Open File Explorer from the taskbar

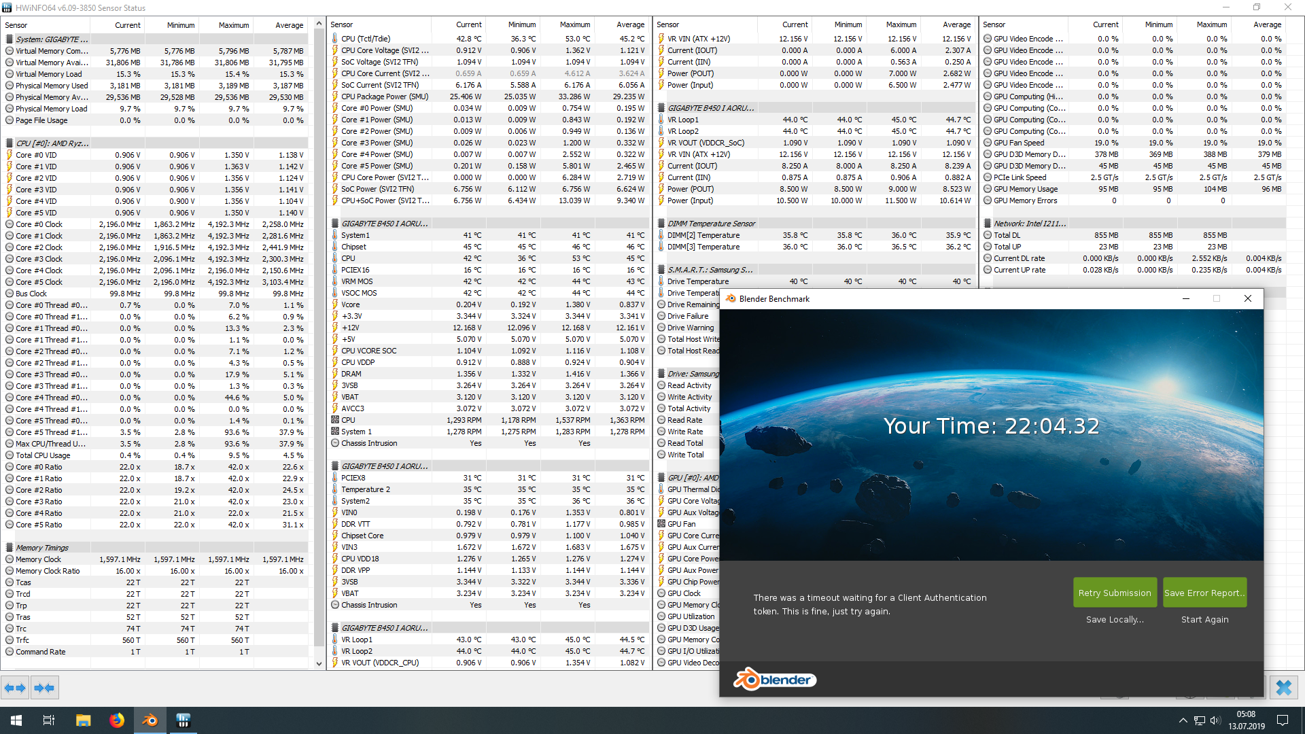pyautogui.click(x=83, y=720)
